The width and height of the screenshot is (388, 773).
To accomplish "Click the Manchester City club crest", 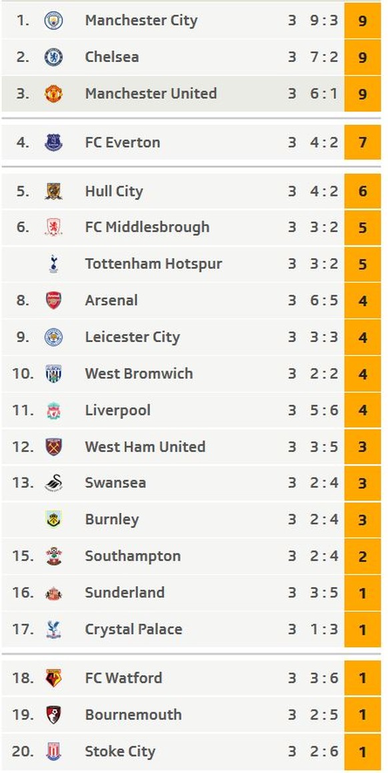I will pos(53,21).
